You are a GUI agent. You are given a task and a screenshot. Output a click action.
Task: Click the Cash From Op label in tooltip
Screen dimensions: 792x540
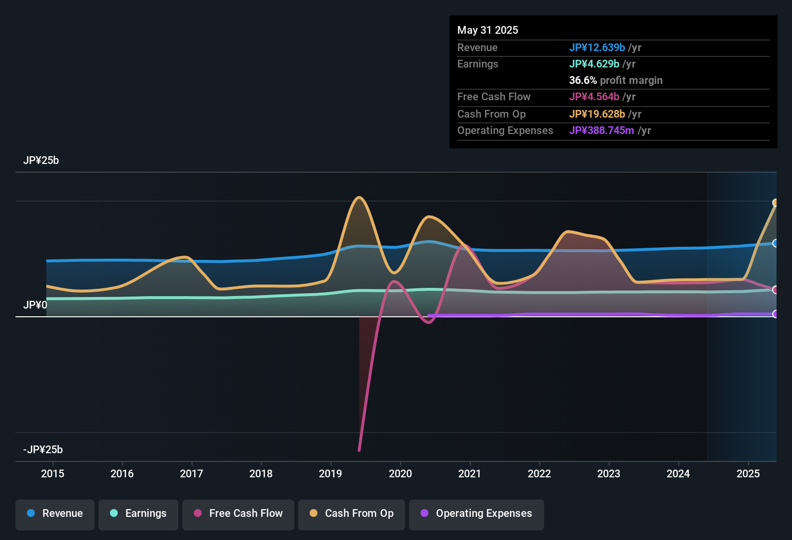click(492, 114)
